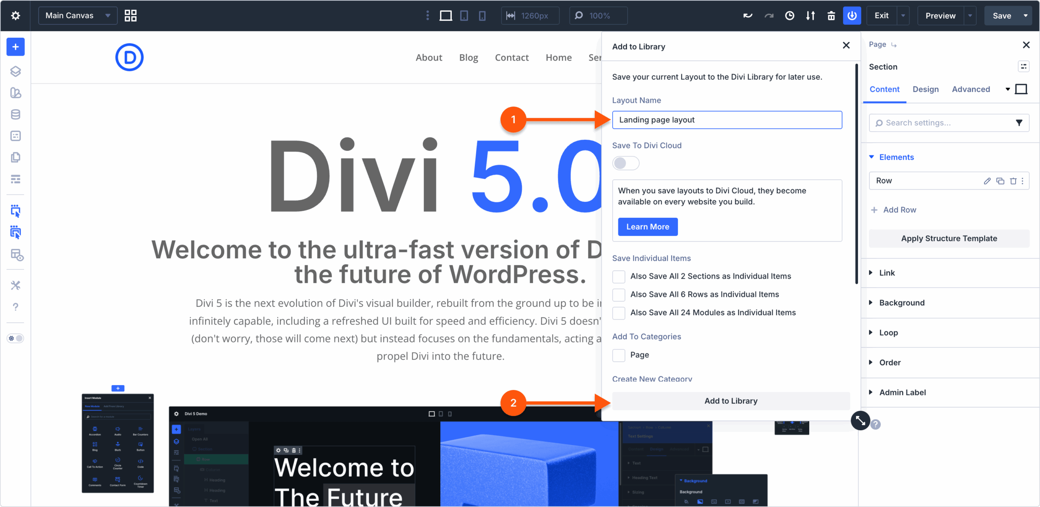Screen dimensions: 1040x507
Task: Click the blue add module plus button
Action: (15, 47)
